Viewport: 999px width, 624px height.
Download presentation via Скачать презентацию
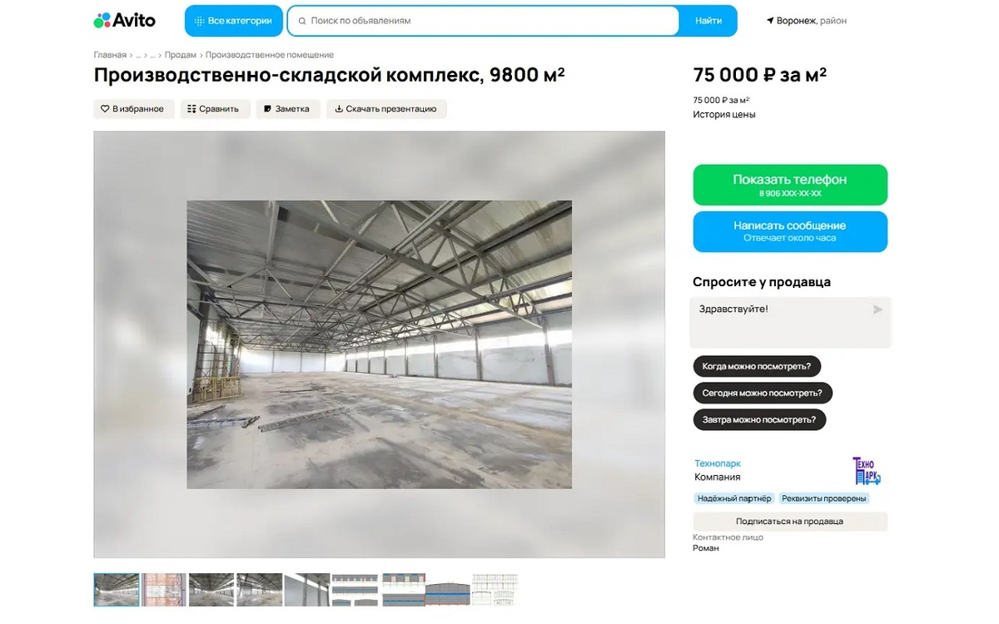pyautogui.click(x=386, y=109)
